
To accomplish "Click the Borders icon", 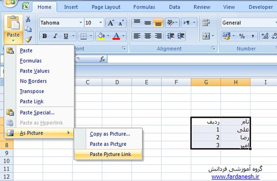I will click(x=83, y=36).
